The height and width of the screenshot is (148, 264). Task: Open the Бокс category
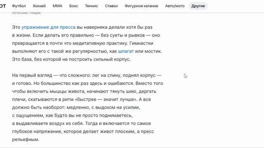[73, 6]
